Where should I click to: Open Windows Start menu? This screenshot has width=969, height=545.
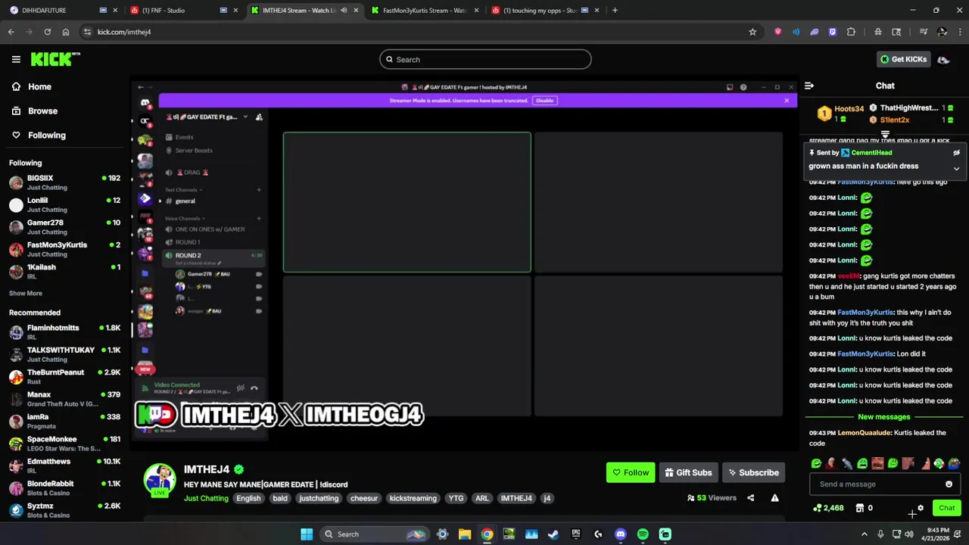[307, 534]
